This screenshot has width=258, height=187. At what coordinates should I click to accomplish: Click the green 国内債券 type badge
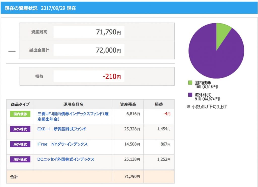(x=20, y=114)
